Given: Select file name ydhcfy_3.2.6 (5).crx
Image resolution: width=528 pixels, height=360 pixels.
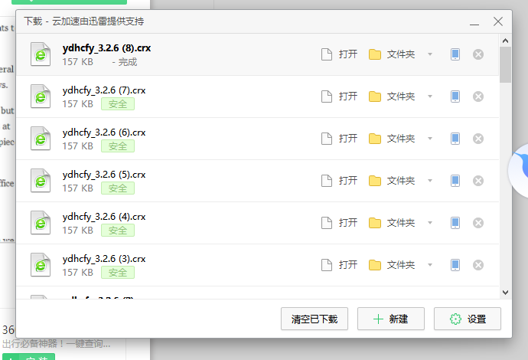Looking at the screenshot, I should (x=104, y=175).
